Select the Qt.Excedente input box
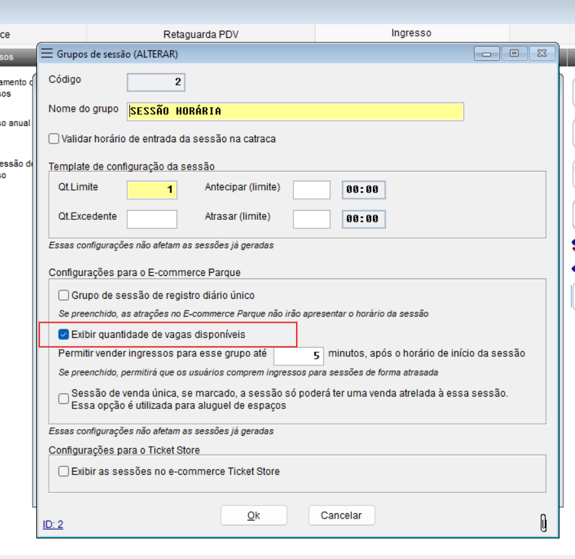 pyautogui.click(x=152, y=219)
